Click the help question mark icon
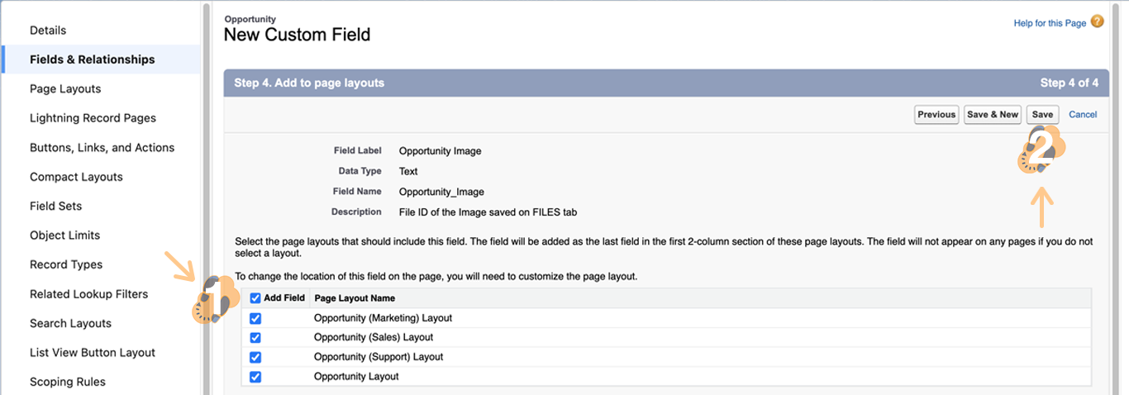1129x395 pixels. (x=1097, y=22)
